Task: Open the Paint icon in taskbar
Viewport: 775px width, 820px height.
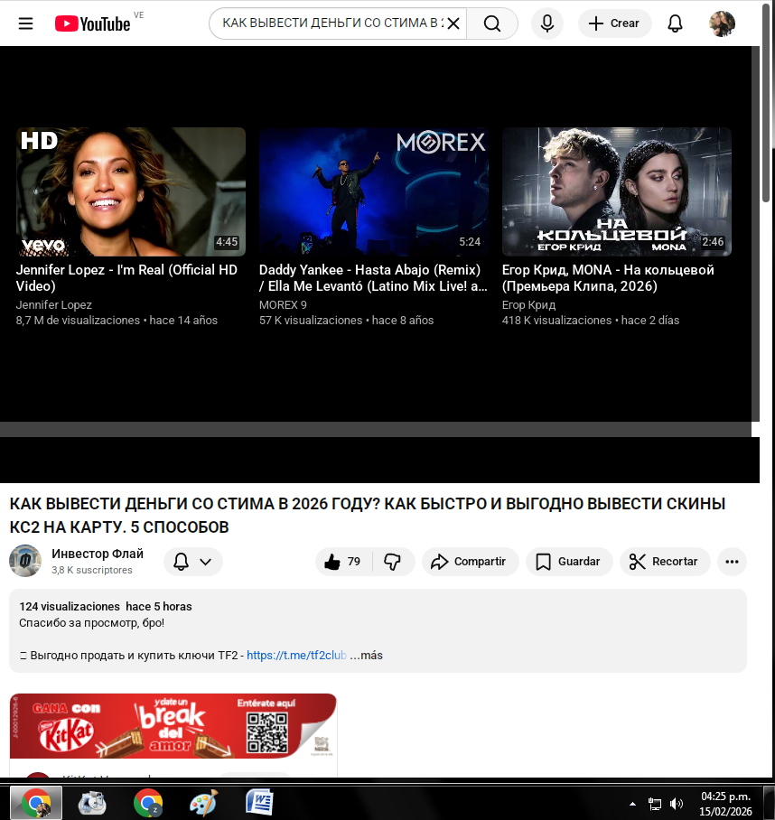Action: [x=203, y=803]
